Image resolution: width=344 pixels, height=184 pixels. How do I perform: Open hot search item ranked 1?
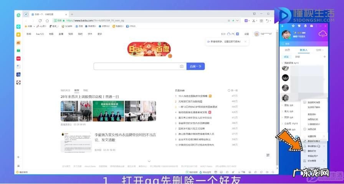tap(193, 96)
